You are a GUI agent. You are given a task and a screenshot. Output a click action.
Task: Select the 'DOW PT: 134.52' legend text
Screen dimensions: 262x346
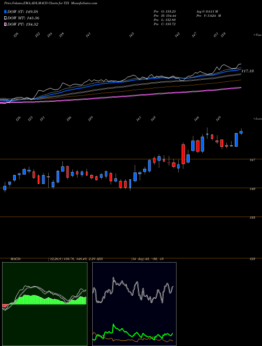pyautogui.click(x=23, y=24)
